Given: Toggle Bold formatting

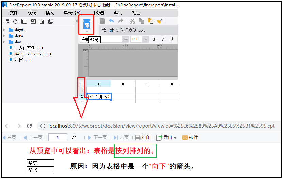Looking at the screenshot, I should [x=154, y=39].
